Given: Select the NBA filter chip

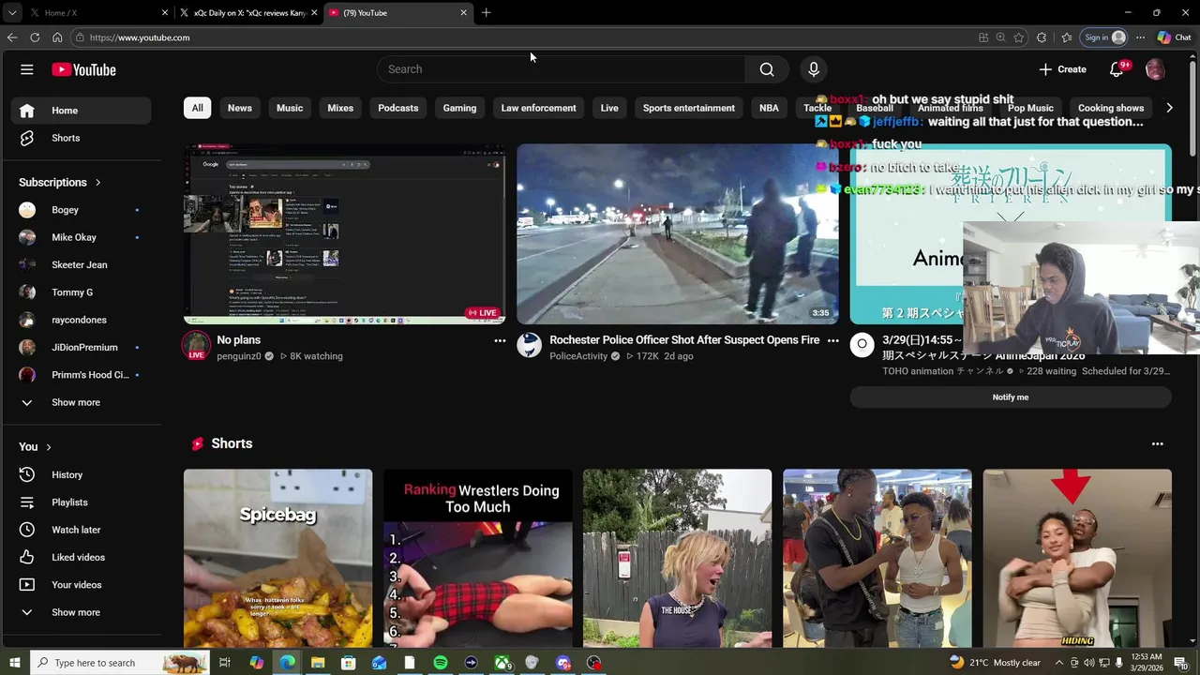Looking at the screenshot, I should click(x=769, y=108).
